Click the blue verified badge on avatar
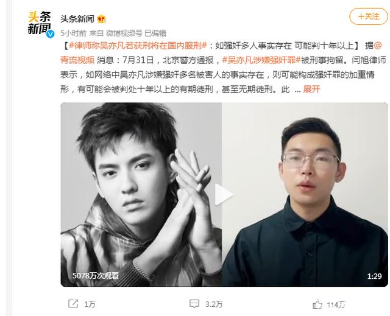The image size is (390, 316). click(x=51, y=33)
